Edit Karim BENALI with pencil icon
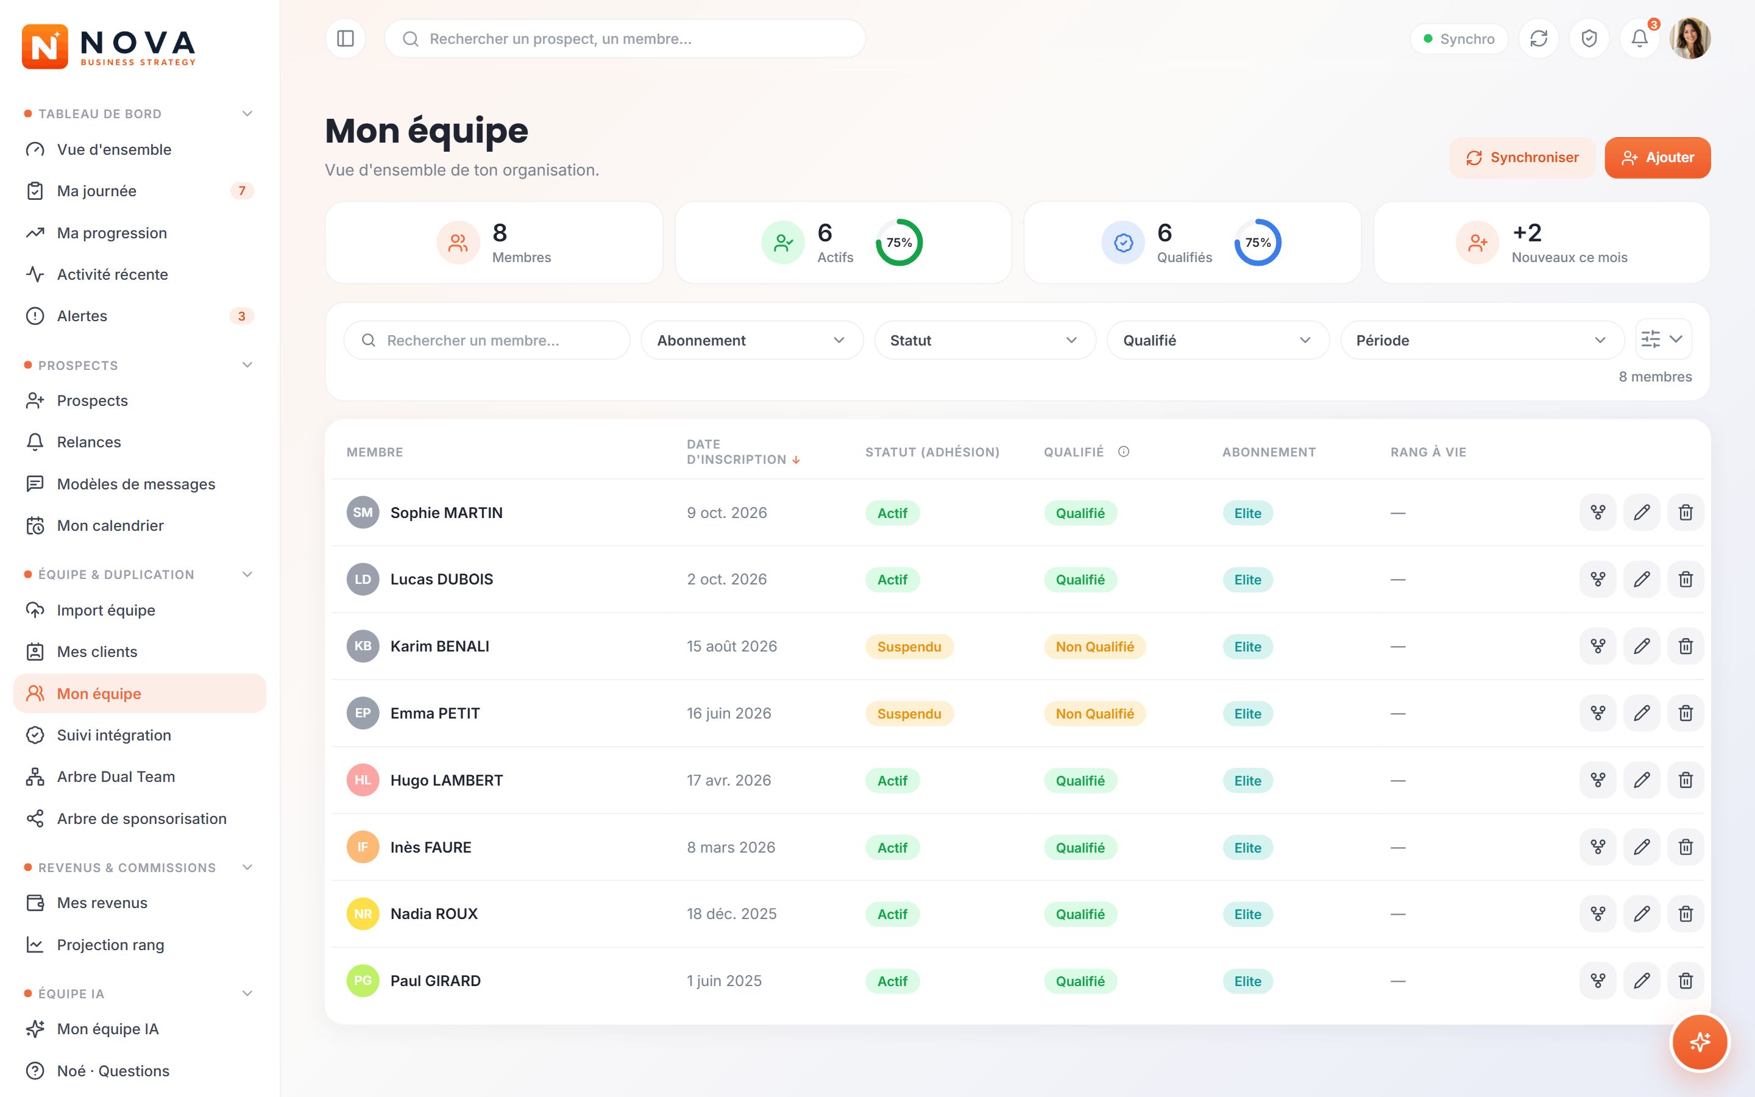This screenshot has width=1755, height=1097. pyautogui.click(x=1642, y=646)
